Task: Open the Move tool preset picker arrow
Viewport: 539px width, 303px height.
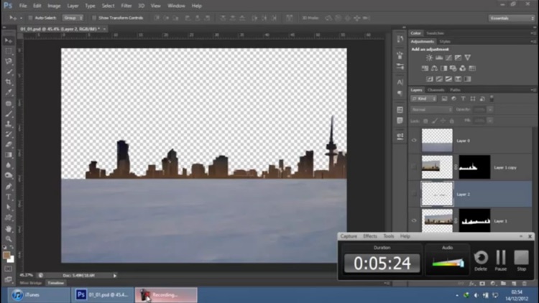Action: [21, 18]
